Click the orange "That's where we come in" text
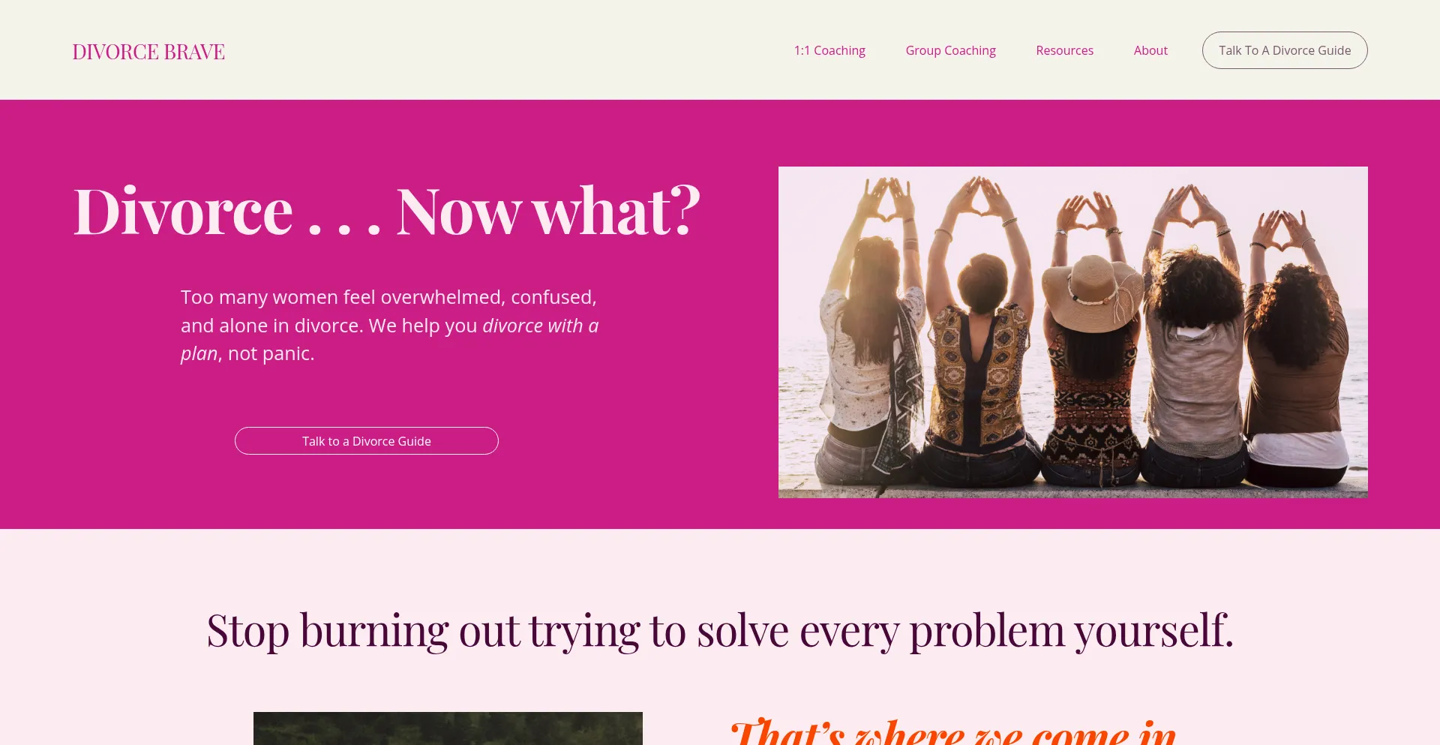The width and height of the screenshot is (1440, 745). [953, 731]
